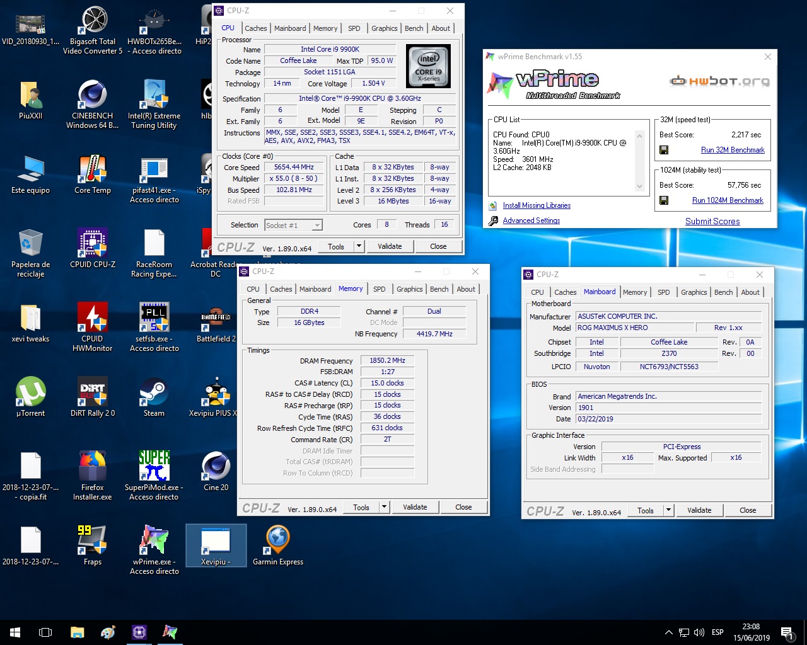
Task: Open the Bench tab in top CPU-Z window
Action: (414, 28)
